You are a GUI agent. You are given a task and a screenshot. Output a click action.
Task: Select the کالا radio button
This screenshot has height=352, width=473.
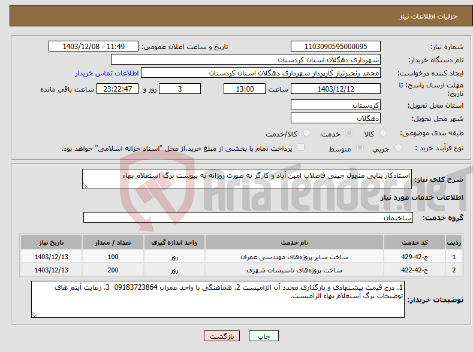tap(383, 133)
